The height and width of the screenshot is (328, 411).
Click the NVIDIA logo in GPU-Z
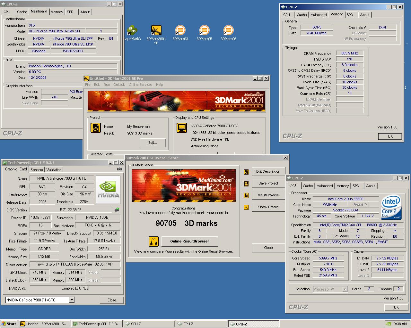coord(108,190)
